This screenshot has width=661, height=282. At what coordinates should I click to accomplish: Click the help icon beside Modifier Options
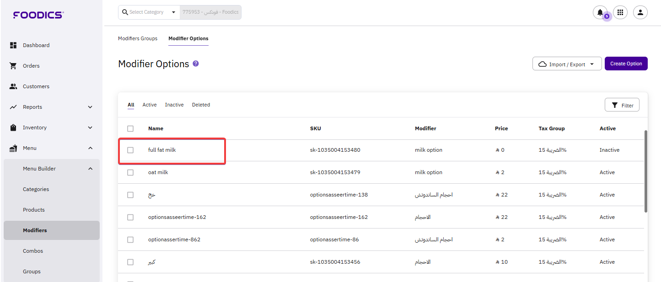[196, 64]
